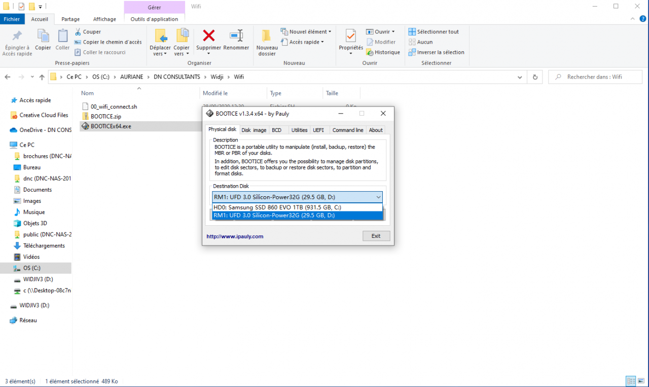Image resolution: width=649 pixels, height=387 pixels.
Task: Switch to details view icon bottom-right
Action: coord(631,381)
